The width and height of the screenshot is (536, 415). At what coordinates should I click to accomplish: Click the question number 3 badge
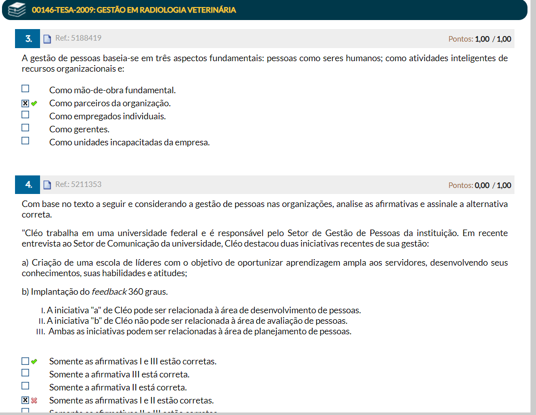coord(28,39)
